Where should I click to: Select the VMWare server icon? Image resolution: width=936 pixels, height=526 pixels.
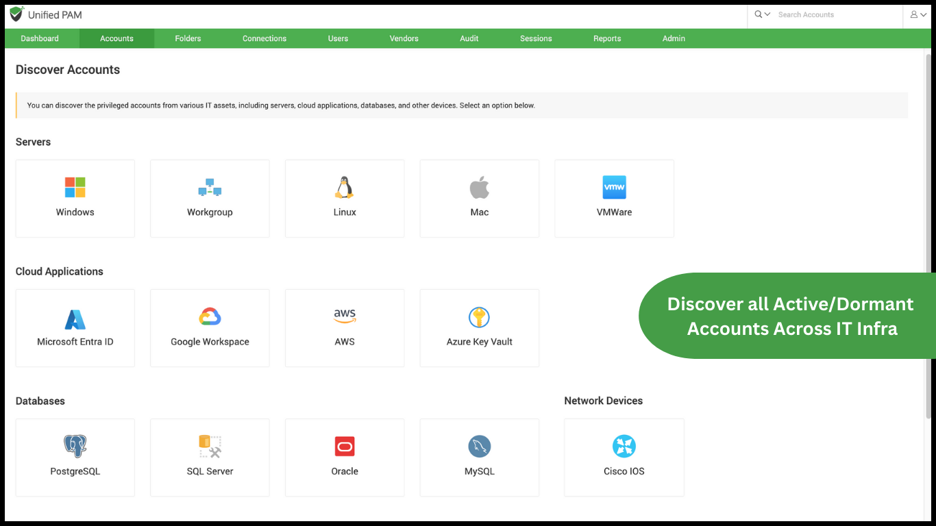tap(614, 188)
